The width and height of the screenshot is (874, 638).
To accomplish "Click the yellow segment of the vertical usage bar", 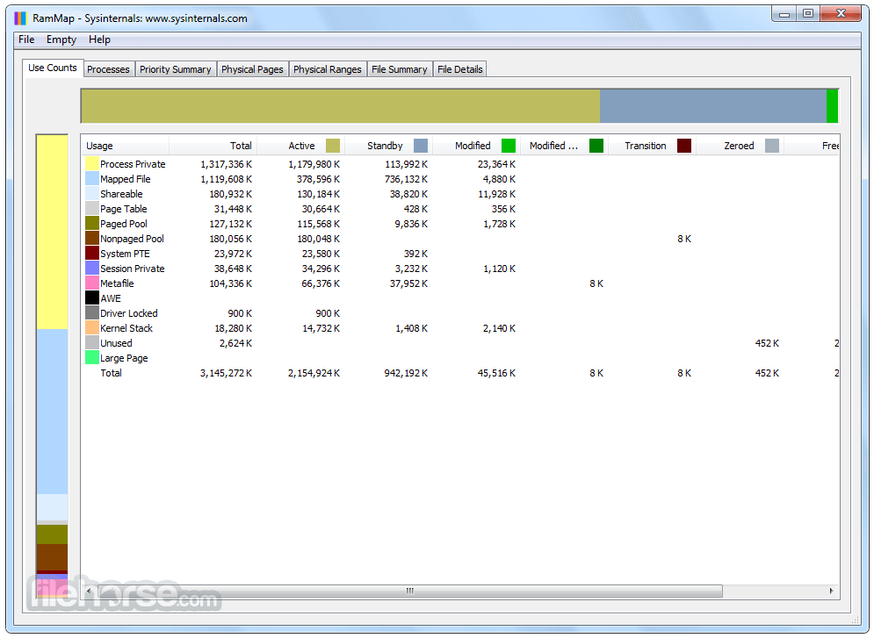I will pyautogui.click(x=53, y=233).
